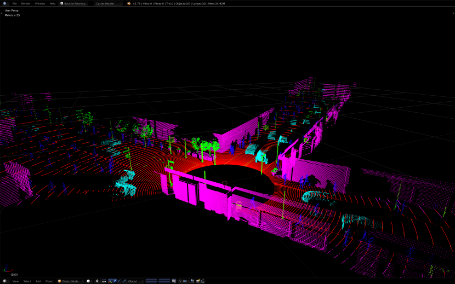Enable the rotate manipulator arc
The width and height of the screenshot is (455, 284).
coord(120,281)
